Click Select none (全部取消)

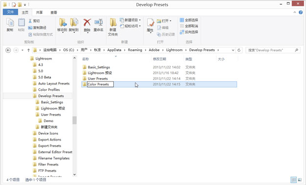189,26
